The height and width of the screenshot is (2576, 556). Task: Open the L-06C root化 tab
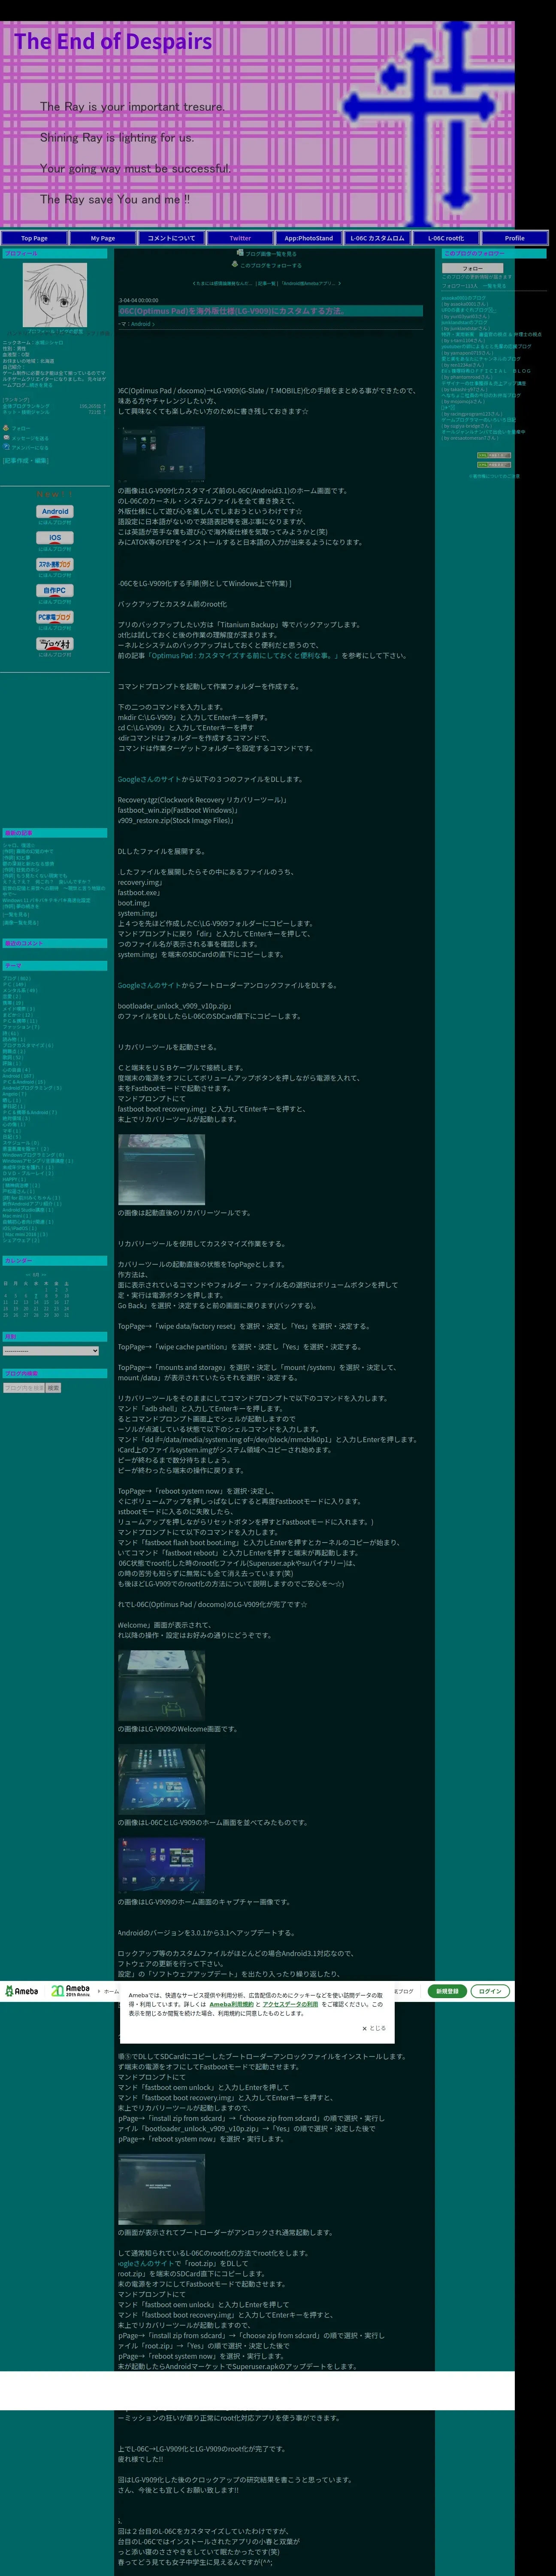pyautogui.click(x=446, y=238)
